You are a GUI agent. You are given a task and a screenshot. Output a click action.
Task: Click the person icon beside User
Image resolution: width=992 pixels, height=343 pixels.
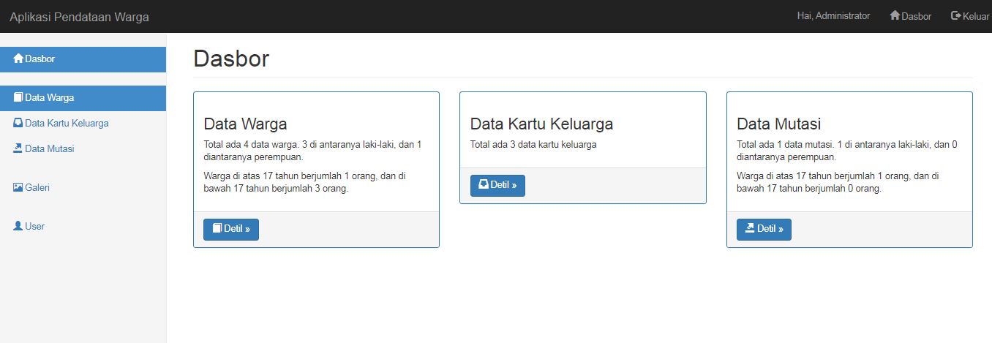coord(18,226)
